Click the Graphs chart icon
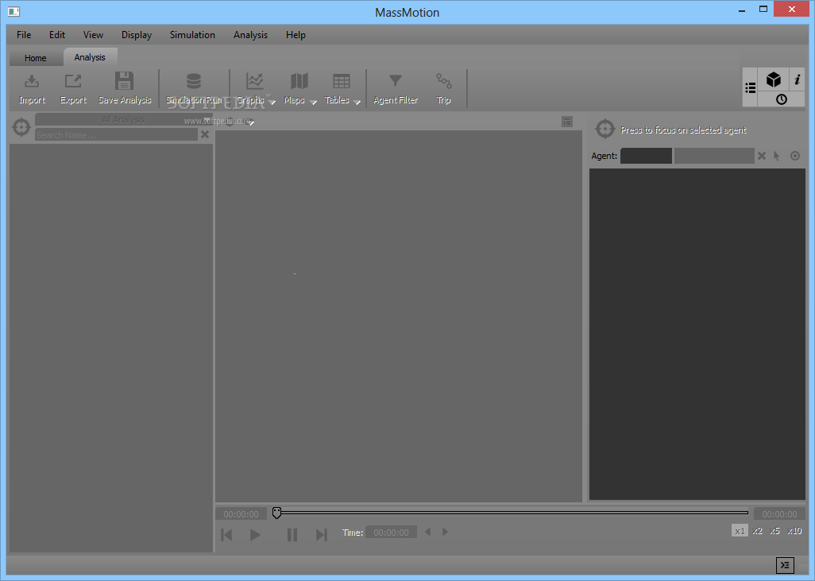Screen dimensions: 815x581 coord(255,81)
